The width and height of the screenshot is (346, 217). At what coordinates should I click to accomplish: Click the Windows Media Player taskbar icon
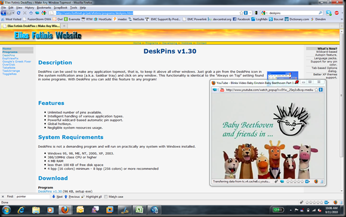(50, 210)
